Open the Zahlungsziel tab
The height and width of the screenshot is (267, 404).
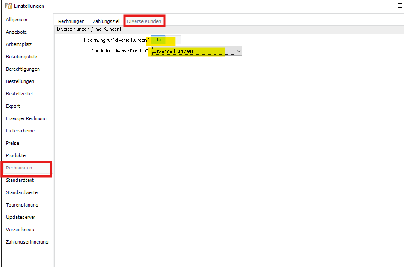point(106,21)
